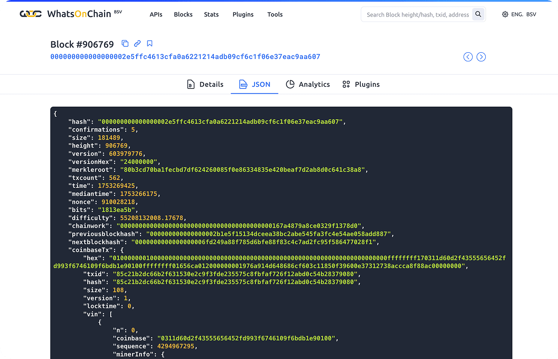
Task: Click the search magnifier button
Action: [478, 14]
